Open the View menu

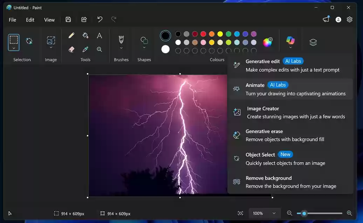pyautogui.click(x=49, y=20)
